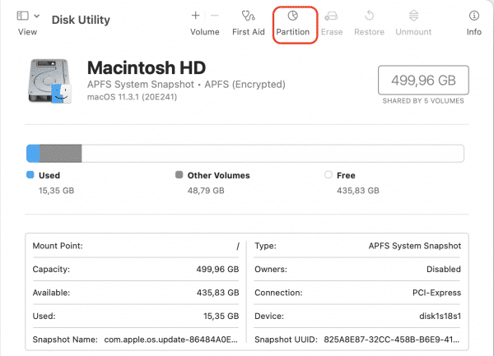Click the Connection PCI-Express value
This screenshot has width=494, height=356.
coord(436,293)
